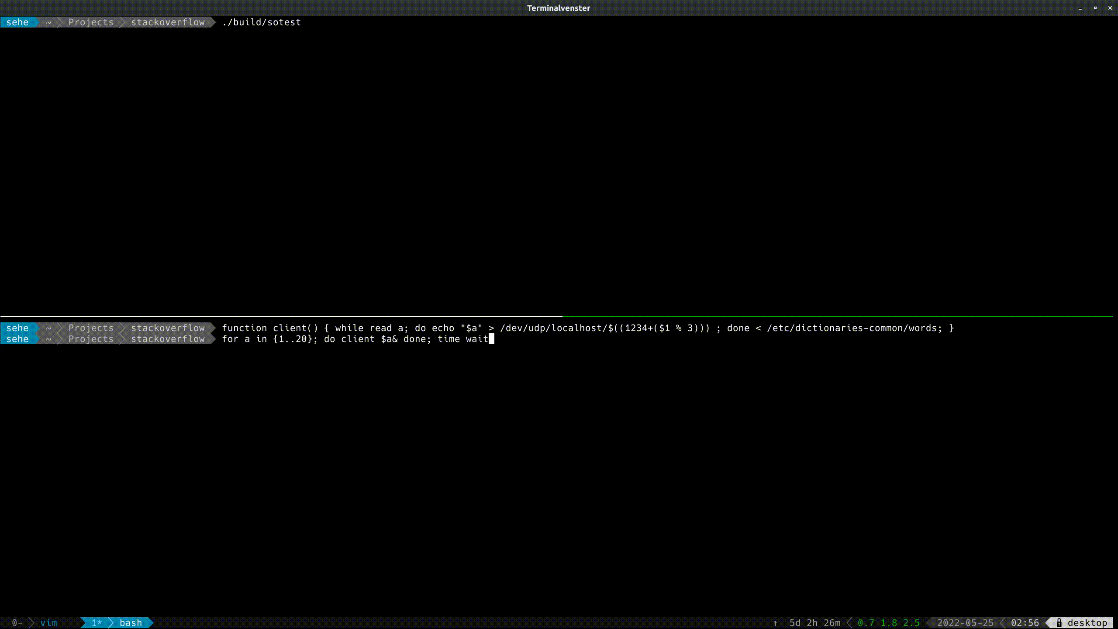Image resolution: width=1118 pixels, height=629 pixels.
Task: Click the Projects segment in the path prompt
Action: pos(90,22)
